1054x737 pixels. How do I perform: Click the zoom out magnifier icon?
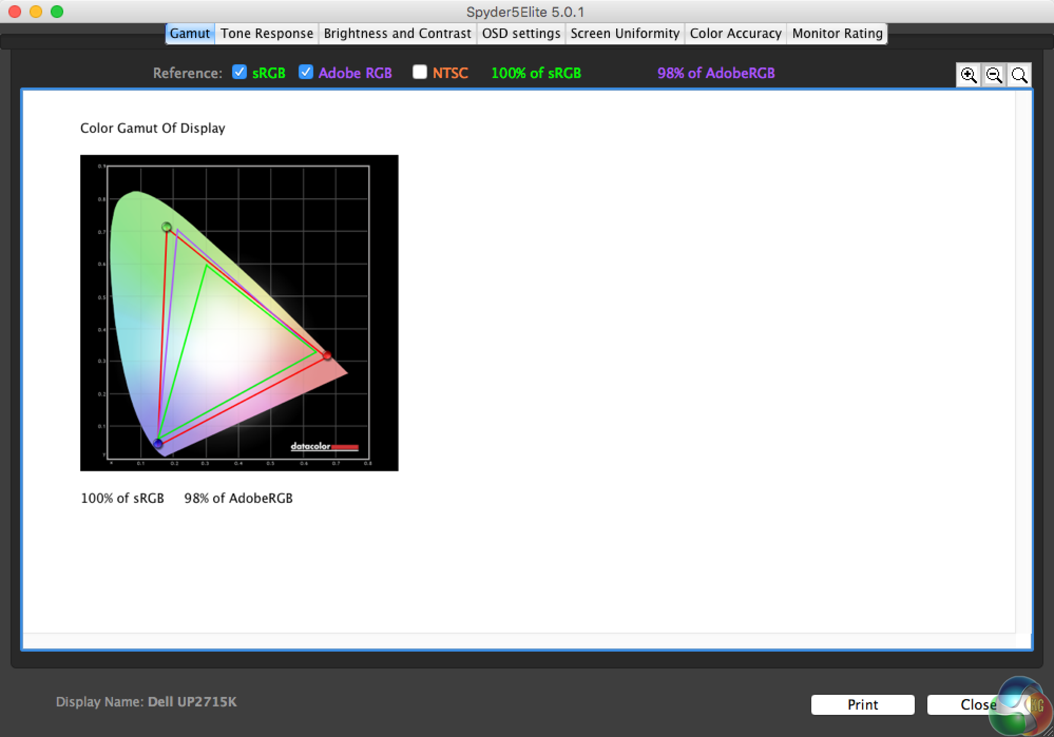pyautogui.click(x=994, y=75)
